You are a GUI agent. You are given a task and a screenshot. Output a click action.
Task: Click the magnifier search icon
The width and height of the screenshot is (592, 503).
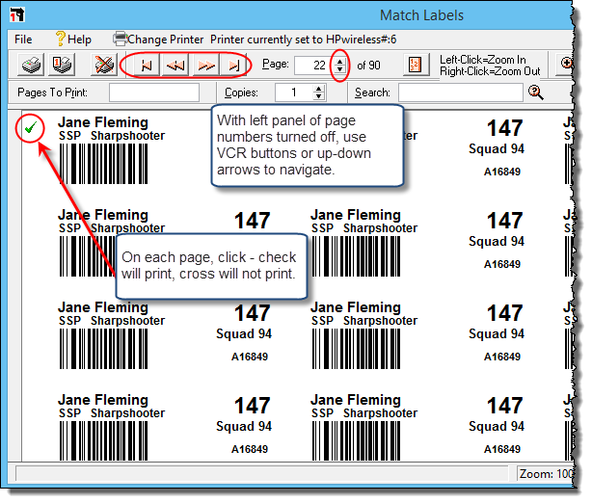tap(536, 93)
